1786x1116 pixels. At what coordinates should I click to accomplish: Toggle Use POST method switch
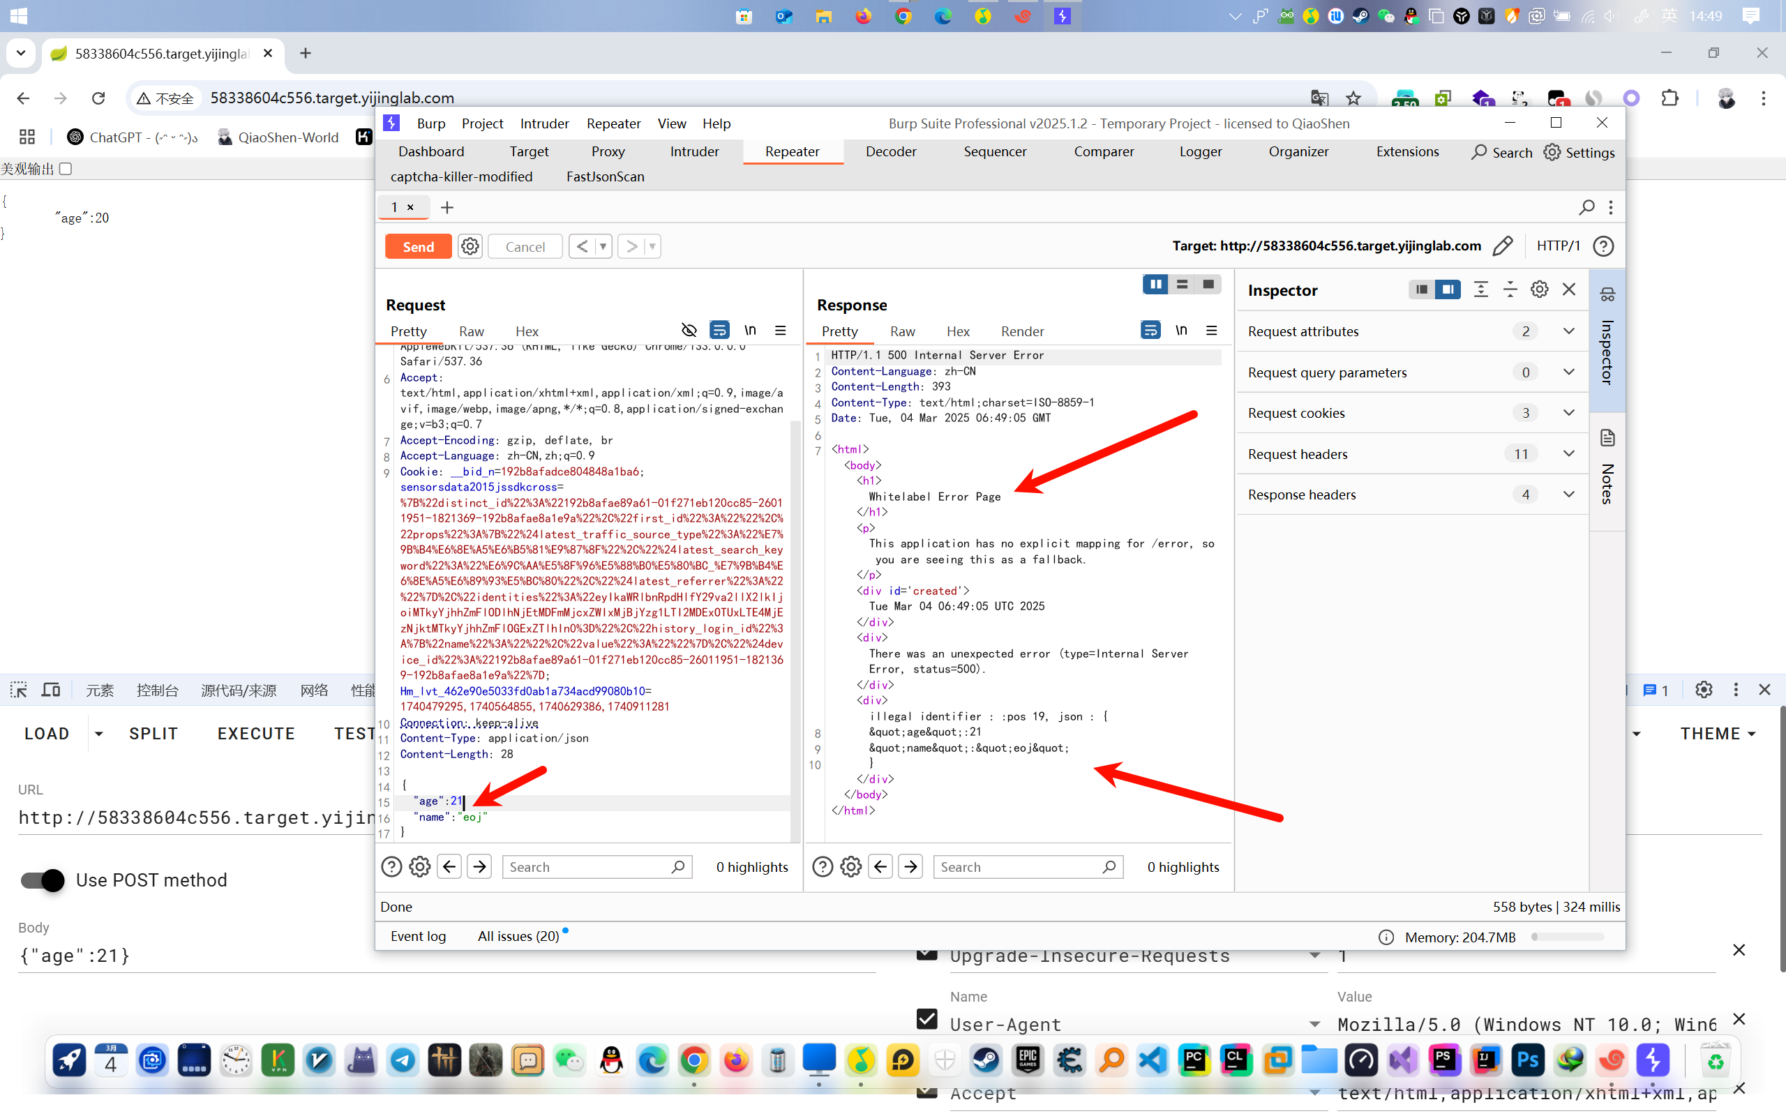click(42, 880)
